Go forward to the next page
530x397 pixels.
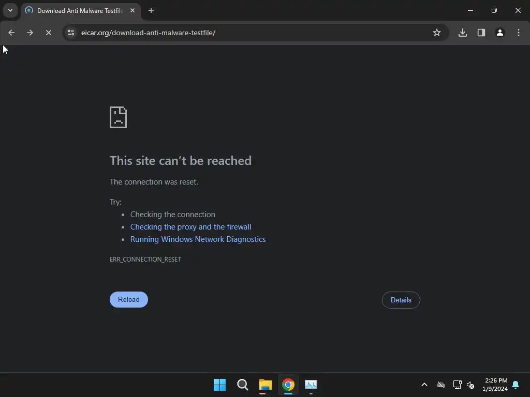(30, 33)
